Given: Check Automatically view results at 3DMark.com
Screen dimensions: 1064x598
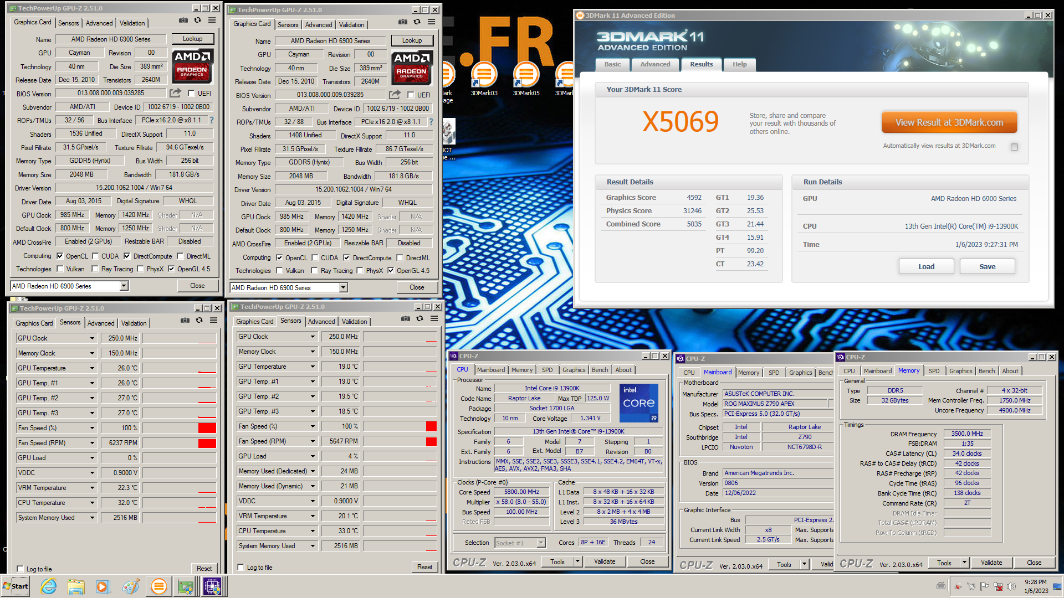Looking at the screenshot, I should (x=1014, y=147).
